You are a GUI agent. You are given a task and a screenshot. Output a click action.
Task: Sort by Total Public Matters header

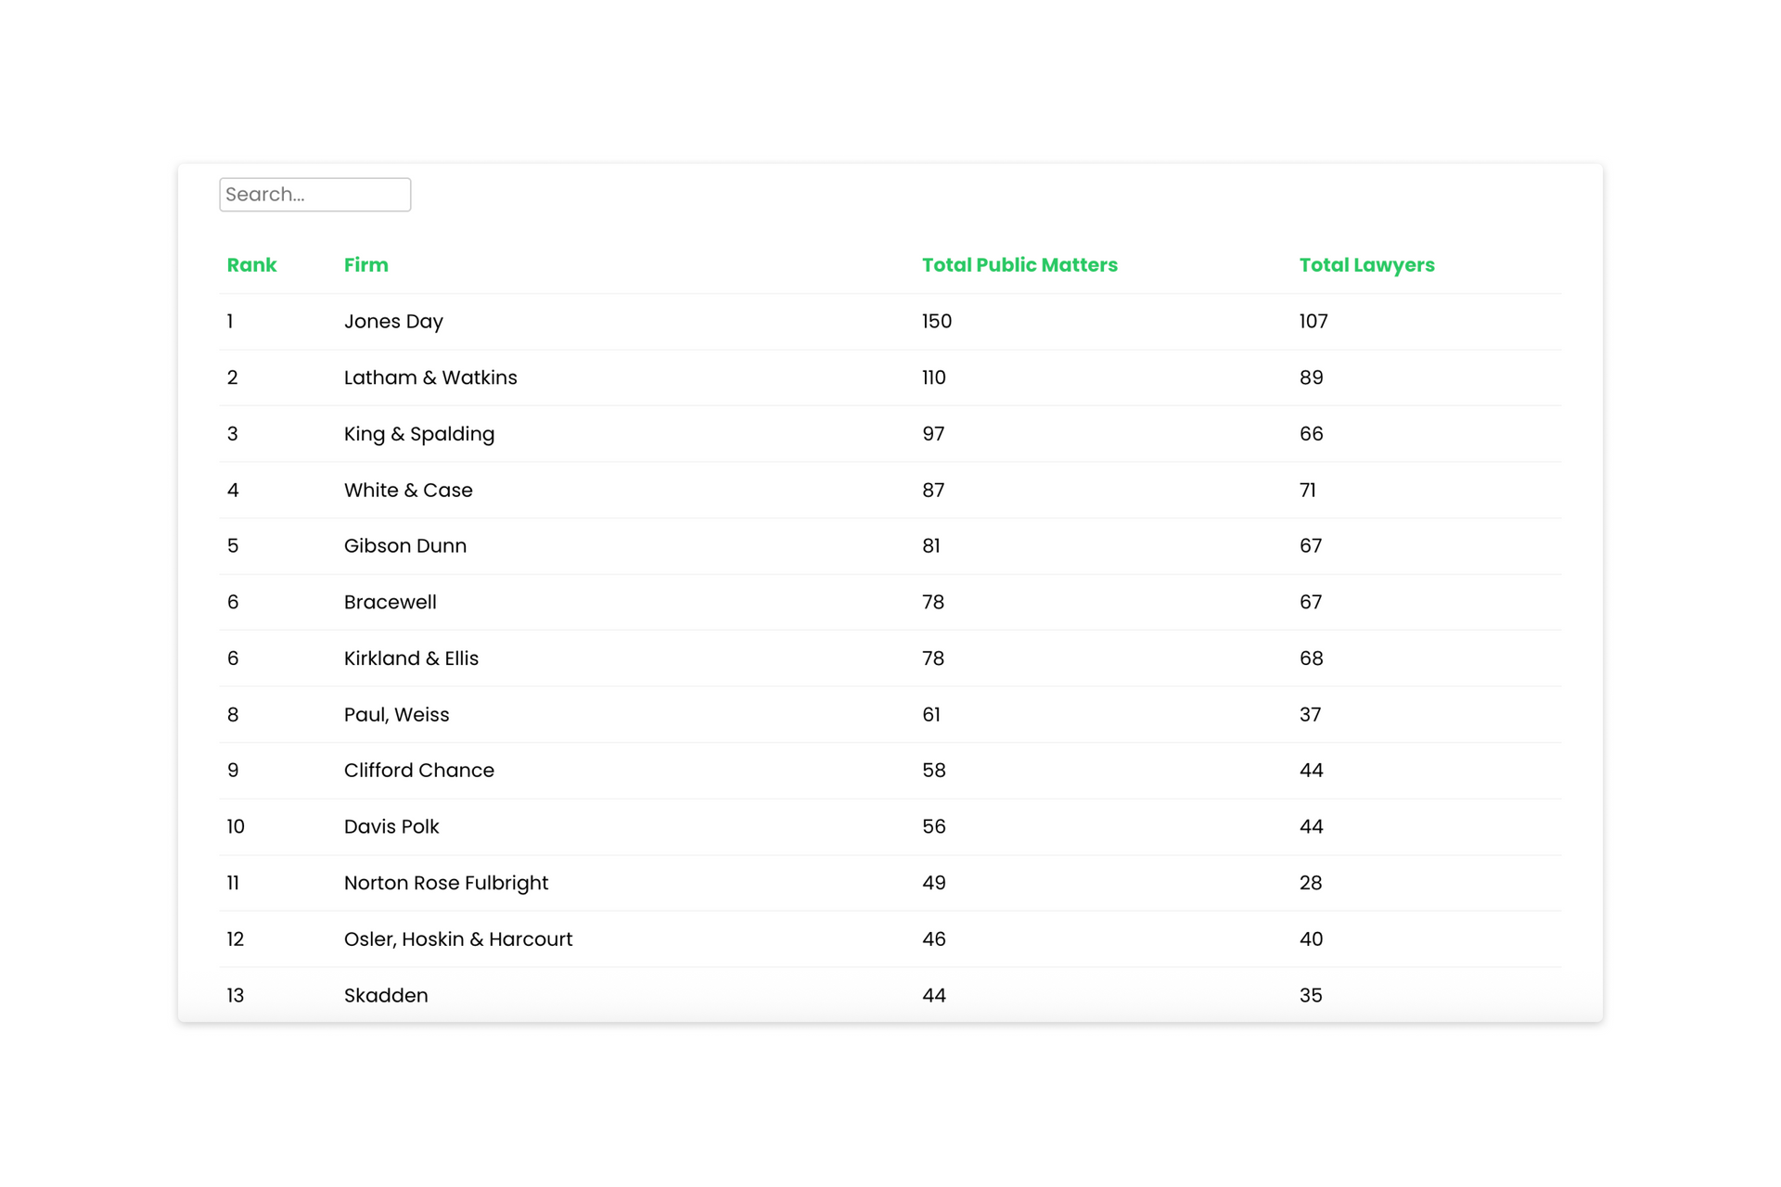[x=1019, y=265]
